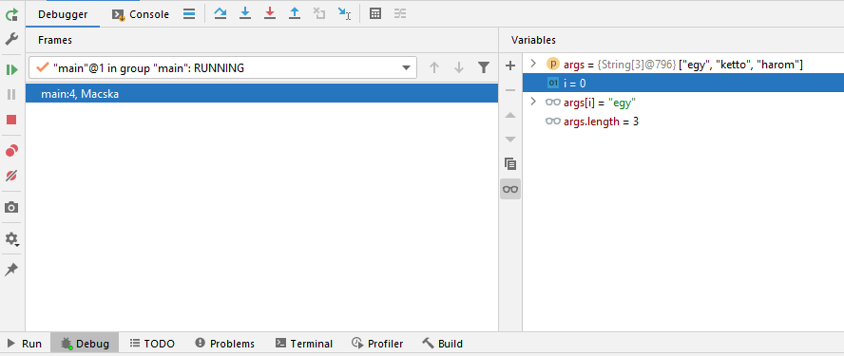Click the Run to Cursor icon
The width and height of the screenshot is (844, 356).
pyautogui.click(x=344, y=14)
